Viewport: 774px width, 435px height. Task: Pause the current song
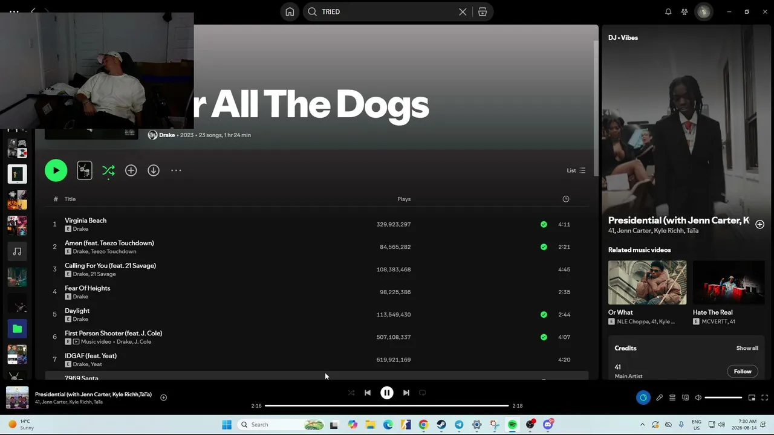click(387, 393)
